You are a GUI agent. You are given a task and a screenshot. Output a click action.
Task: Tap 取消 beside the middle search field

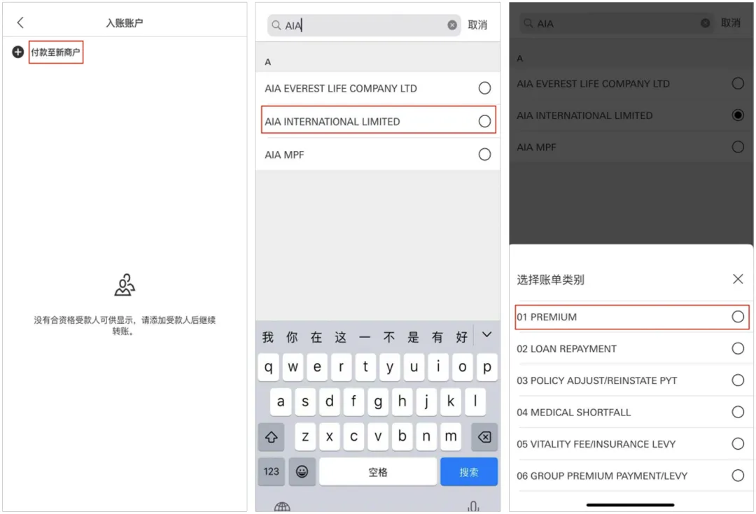pos(477,25)
